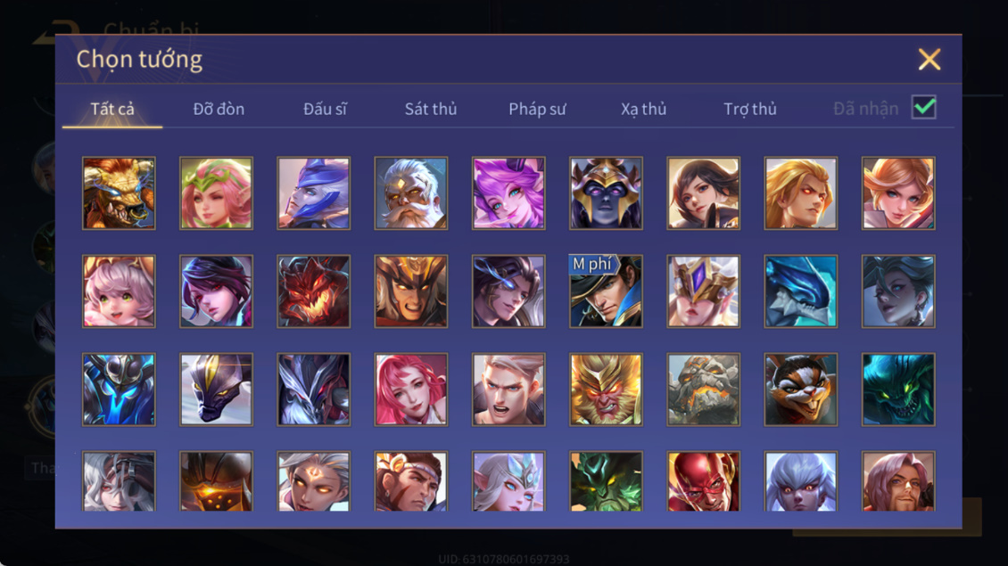Switch to the 'Đấu sĩ' tab
Image resolution: width=1008 pixels, height=566 pixels.
(x=325, y=109)
